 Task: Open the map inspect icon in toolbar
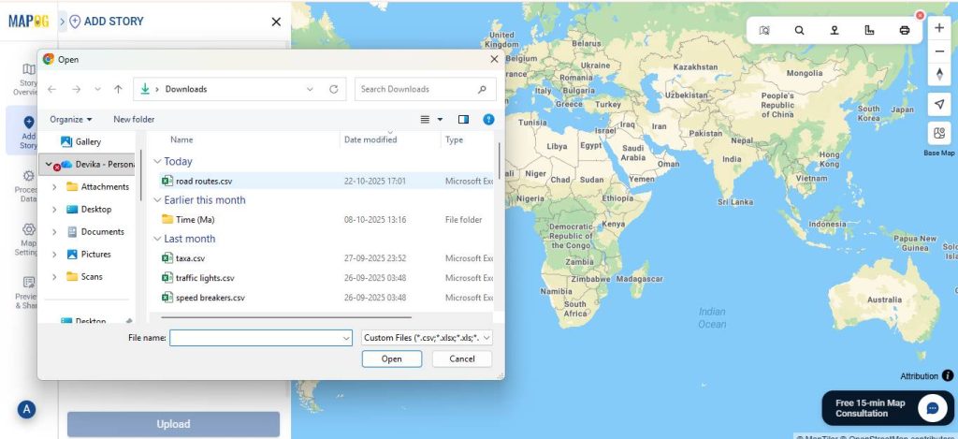(764, 30)
